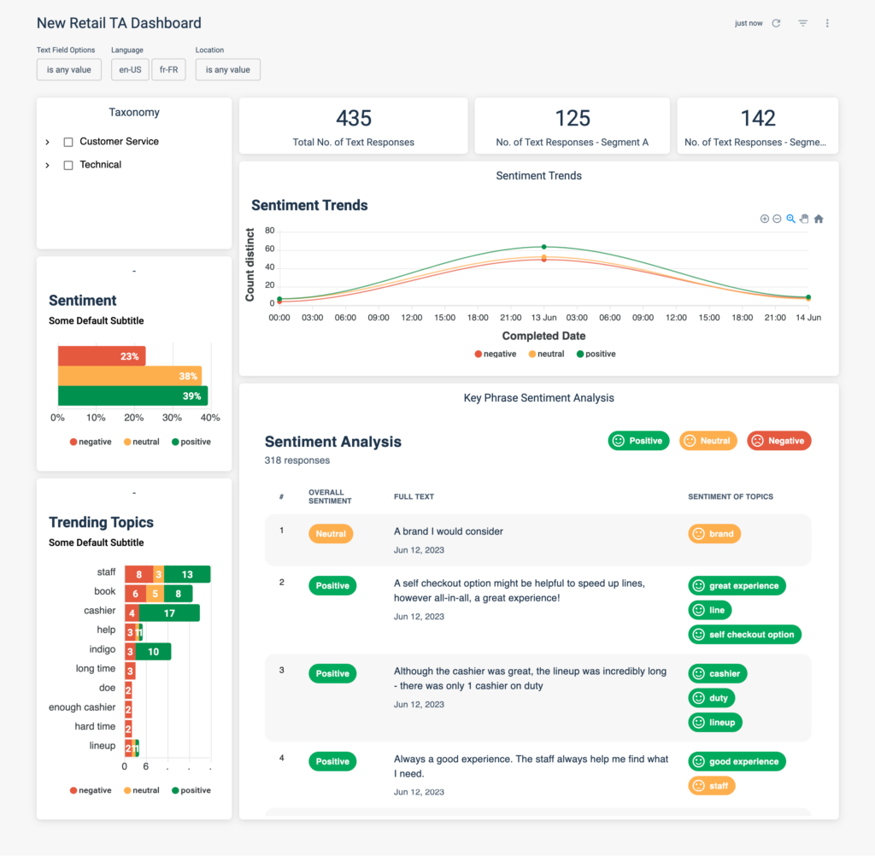This screenshot has height=856, width=875.
Task: Open the dashboard filters icon
Action: pyautogui.click(x=802, y=23)
